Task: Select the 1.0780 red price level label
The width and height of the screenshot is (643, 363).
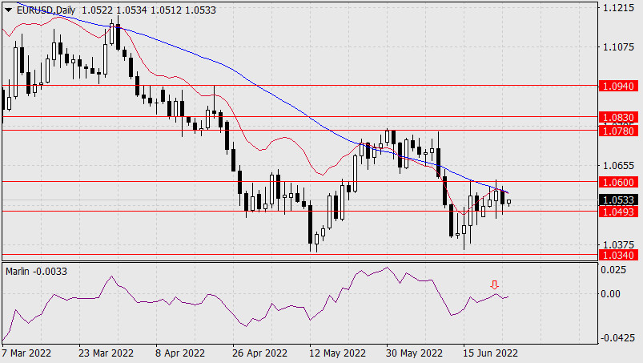Action: [619, 131]
